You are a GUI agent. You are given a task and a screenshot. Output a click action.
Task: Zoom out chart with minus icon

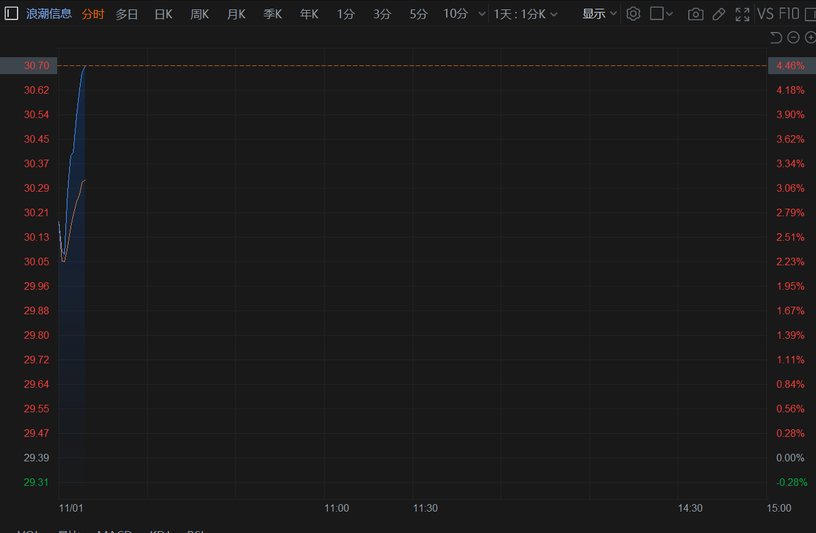[x=793, y=38]
